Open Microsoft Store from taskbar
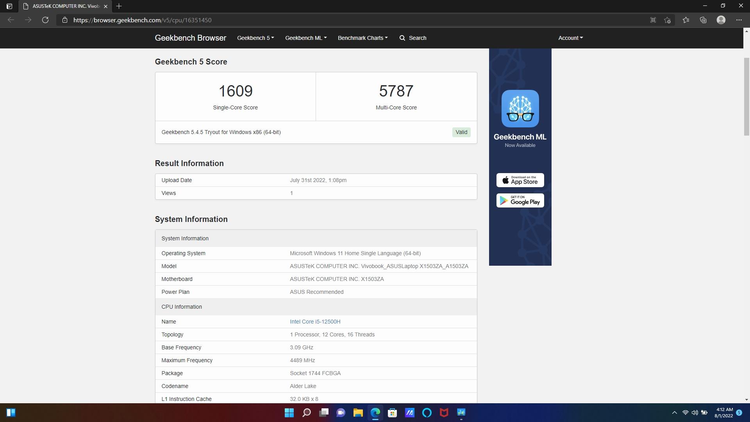This screenshot has width=750, height=422. click(392, 413)
